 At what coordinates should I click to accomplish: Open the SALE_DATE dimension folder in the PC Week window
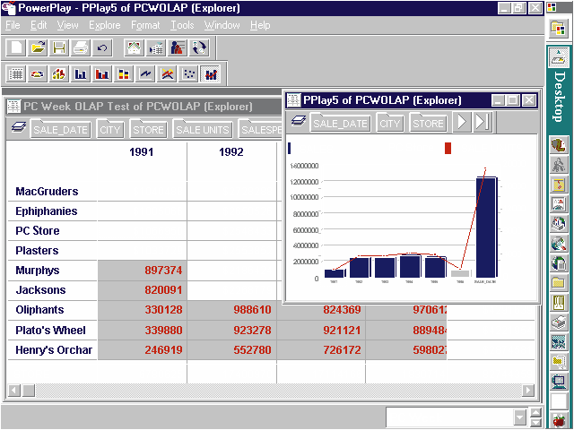(x=60, y=129)
